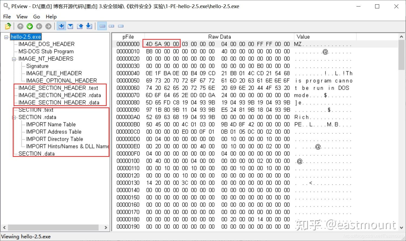The image size is (406, 241).
Task: Collapse the SECTION .rdata node
Action: [14, 117]
